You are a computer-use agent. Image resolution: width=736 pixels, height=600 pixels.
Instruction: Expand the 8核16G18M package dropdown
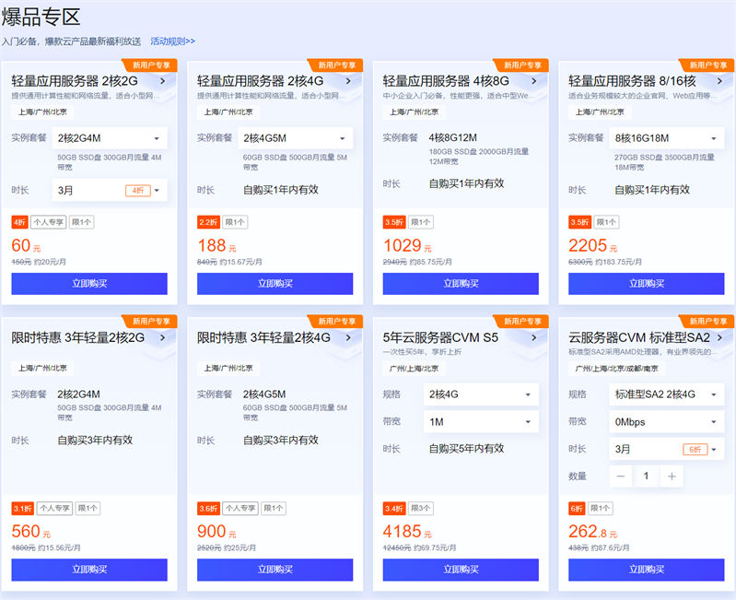[x=667, y=138]
